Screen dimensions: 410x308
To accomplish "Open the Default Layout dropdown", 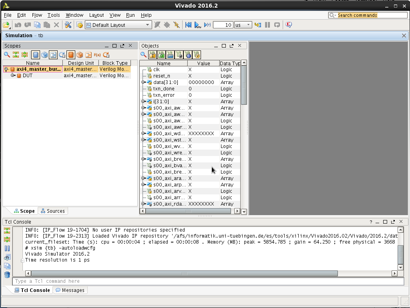I will [x=118, y=25].
